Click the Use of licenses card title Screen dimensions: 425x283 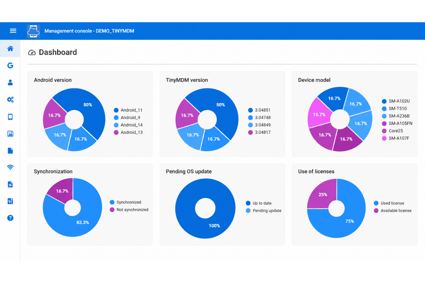point(316,171)
